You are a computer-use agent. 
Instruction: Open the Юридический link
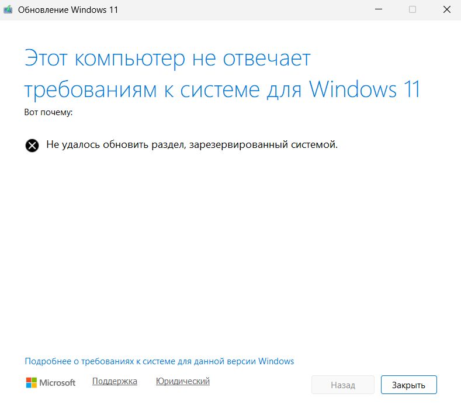[x=182, y=381]
